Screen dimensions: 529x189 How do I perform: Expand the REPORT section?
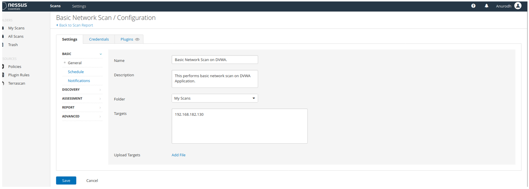coord(82,107)
